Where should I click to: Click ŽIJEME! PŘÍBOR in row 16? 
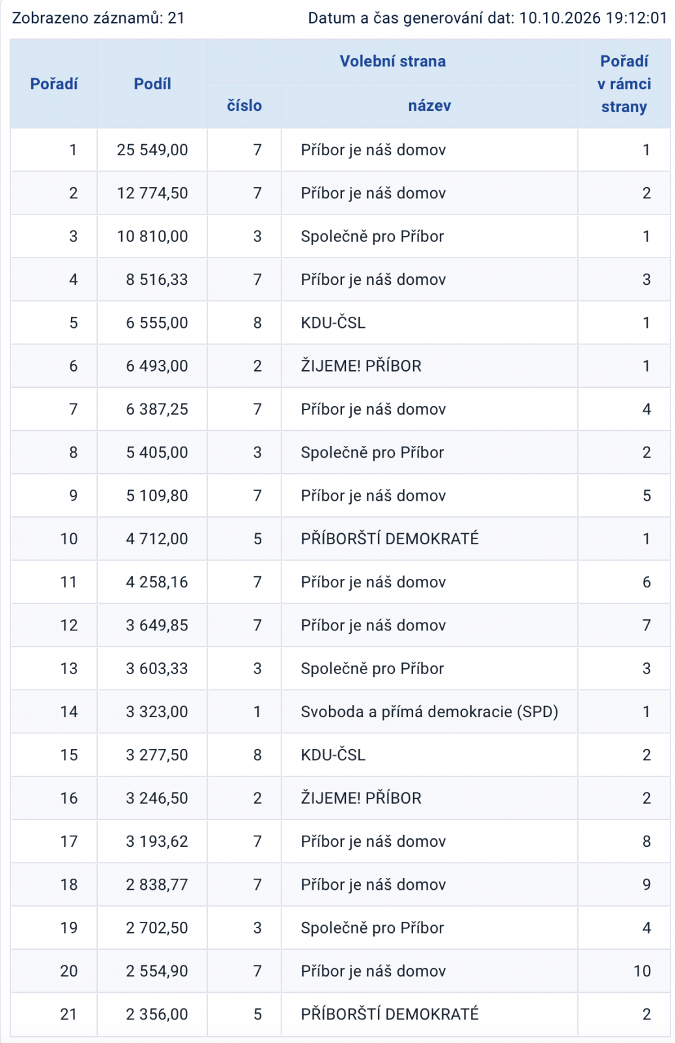tap(361, 798)
